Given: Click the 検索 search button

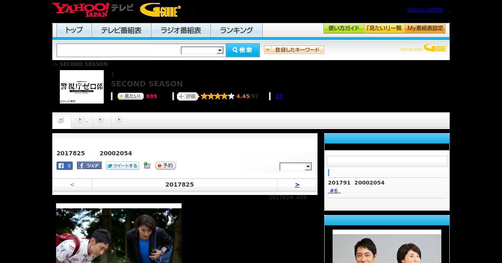Looking at the screenshot, I should click(x=243, y=50).
